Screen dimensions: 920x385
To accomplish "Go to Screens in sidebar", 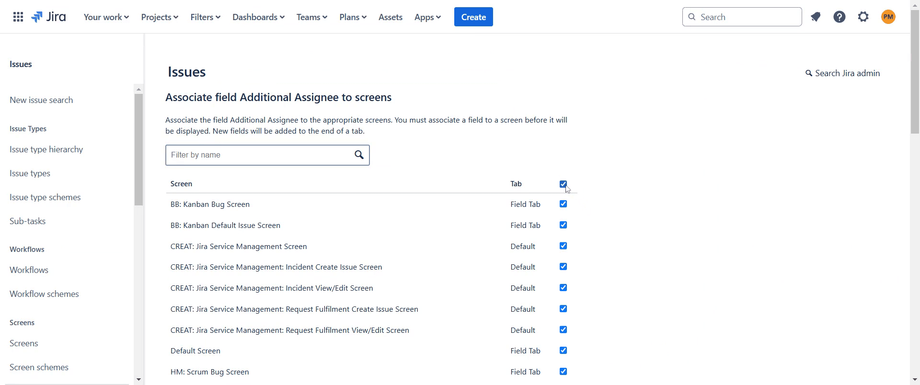I will pos(23,343).
